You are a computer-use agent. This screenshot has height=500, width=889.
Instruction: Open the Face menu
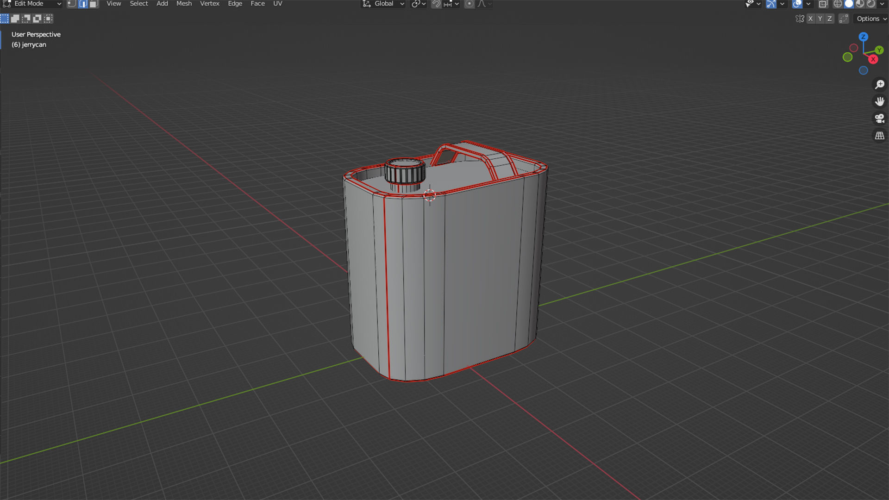(x=258, y=4)
